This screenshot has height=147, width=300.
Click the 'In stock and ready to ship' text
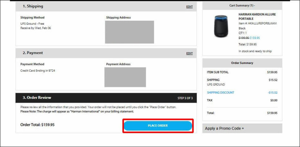(255, 51)
